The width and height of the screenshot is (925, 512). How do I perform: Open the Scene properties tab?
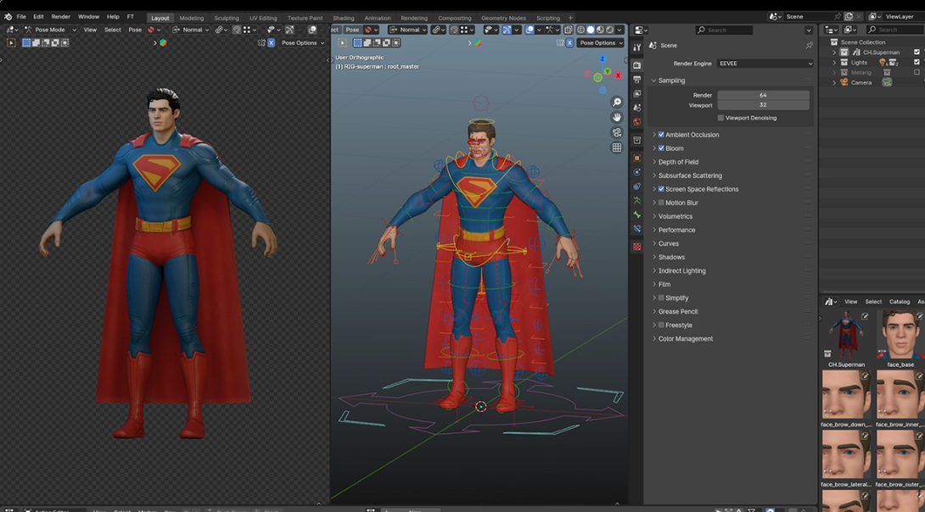coord(637,108)
